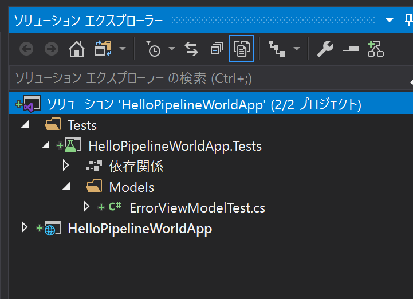Viewport: 413px width, 299px height.
Task: Expand the HelloPipelineWorldApp web project
Action: (x=25, y=228)
